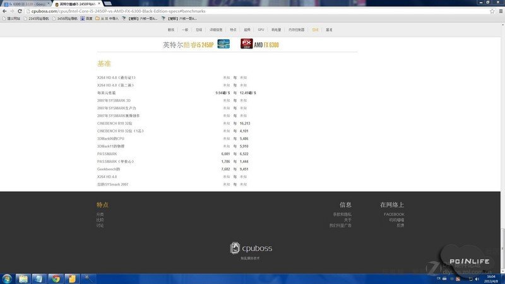This screenshot has width=505, height=284.
Task: Reload the page with the refresh icon
Action: click(20, 11)
